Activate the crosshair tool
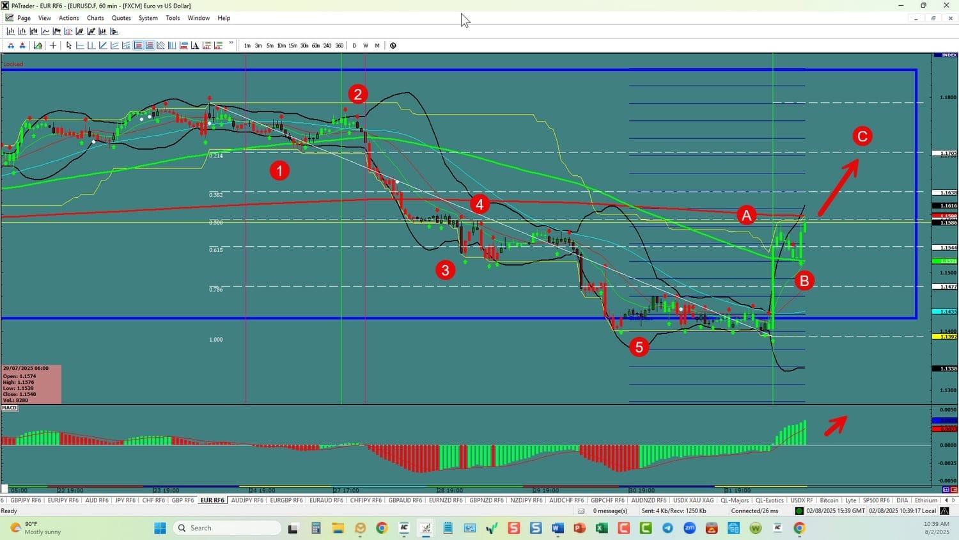Viewport: 959px width, 540px height. tap(53, 45)
